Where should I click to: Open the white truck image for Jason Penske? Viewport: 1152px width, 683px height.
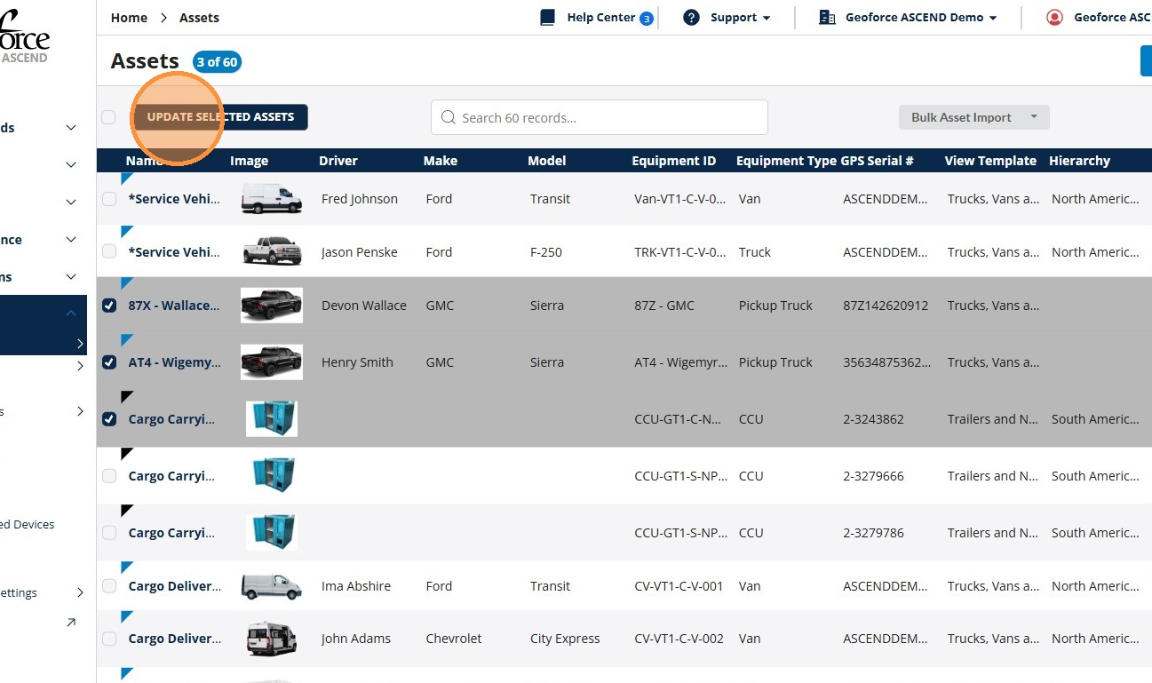coord(272,252)
